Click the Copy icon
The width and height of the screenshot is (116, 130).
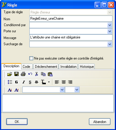pyautogui.click(x=43, y=74)
